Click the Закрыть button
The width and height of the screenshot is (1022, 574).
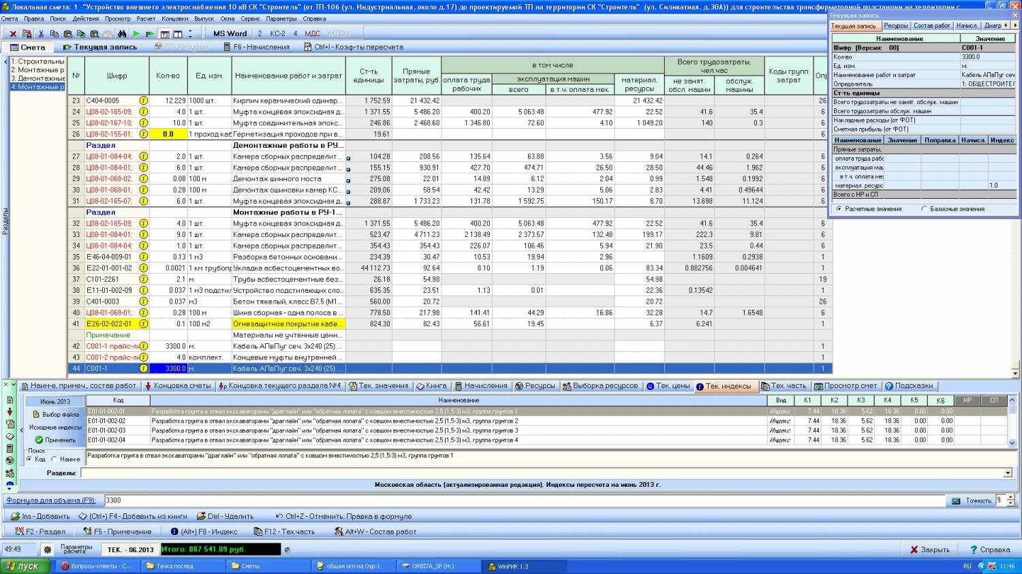click(930, 549)
